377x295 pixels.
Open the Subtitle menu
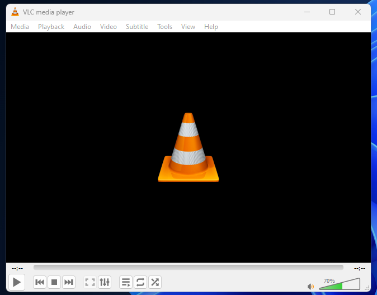click(x=137, y=27)
